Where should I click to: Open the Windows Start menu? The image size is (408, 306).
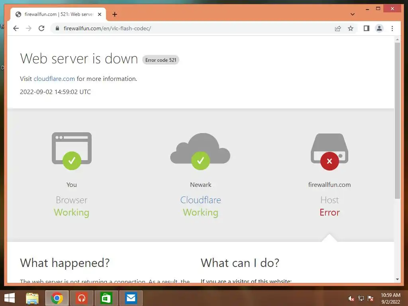tap(10, 298)
